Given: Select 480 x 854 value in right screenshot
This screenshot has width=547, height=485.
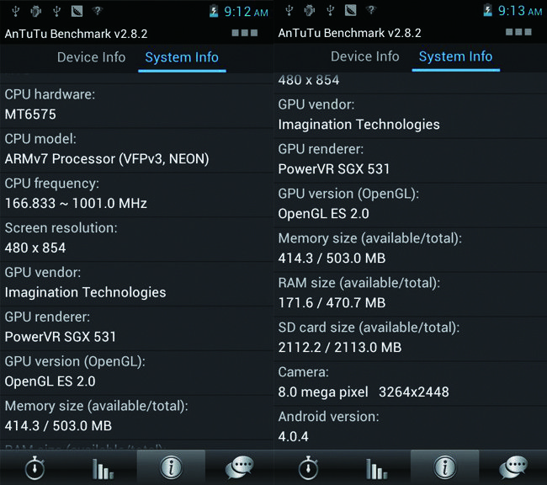Looking at the screenshot, I should [309, 80].
